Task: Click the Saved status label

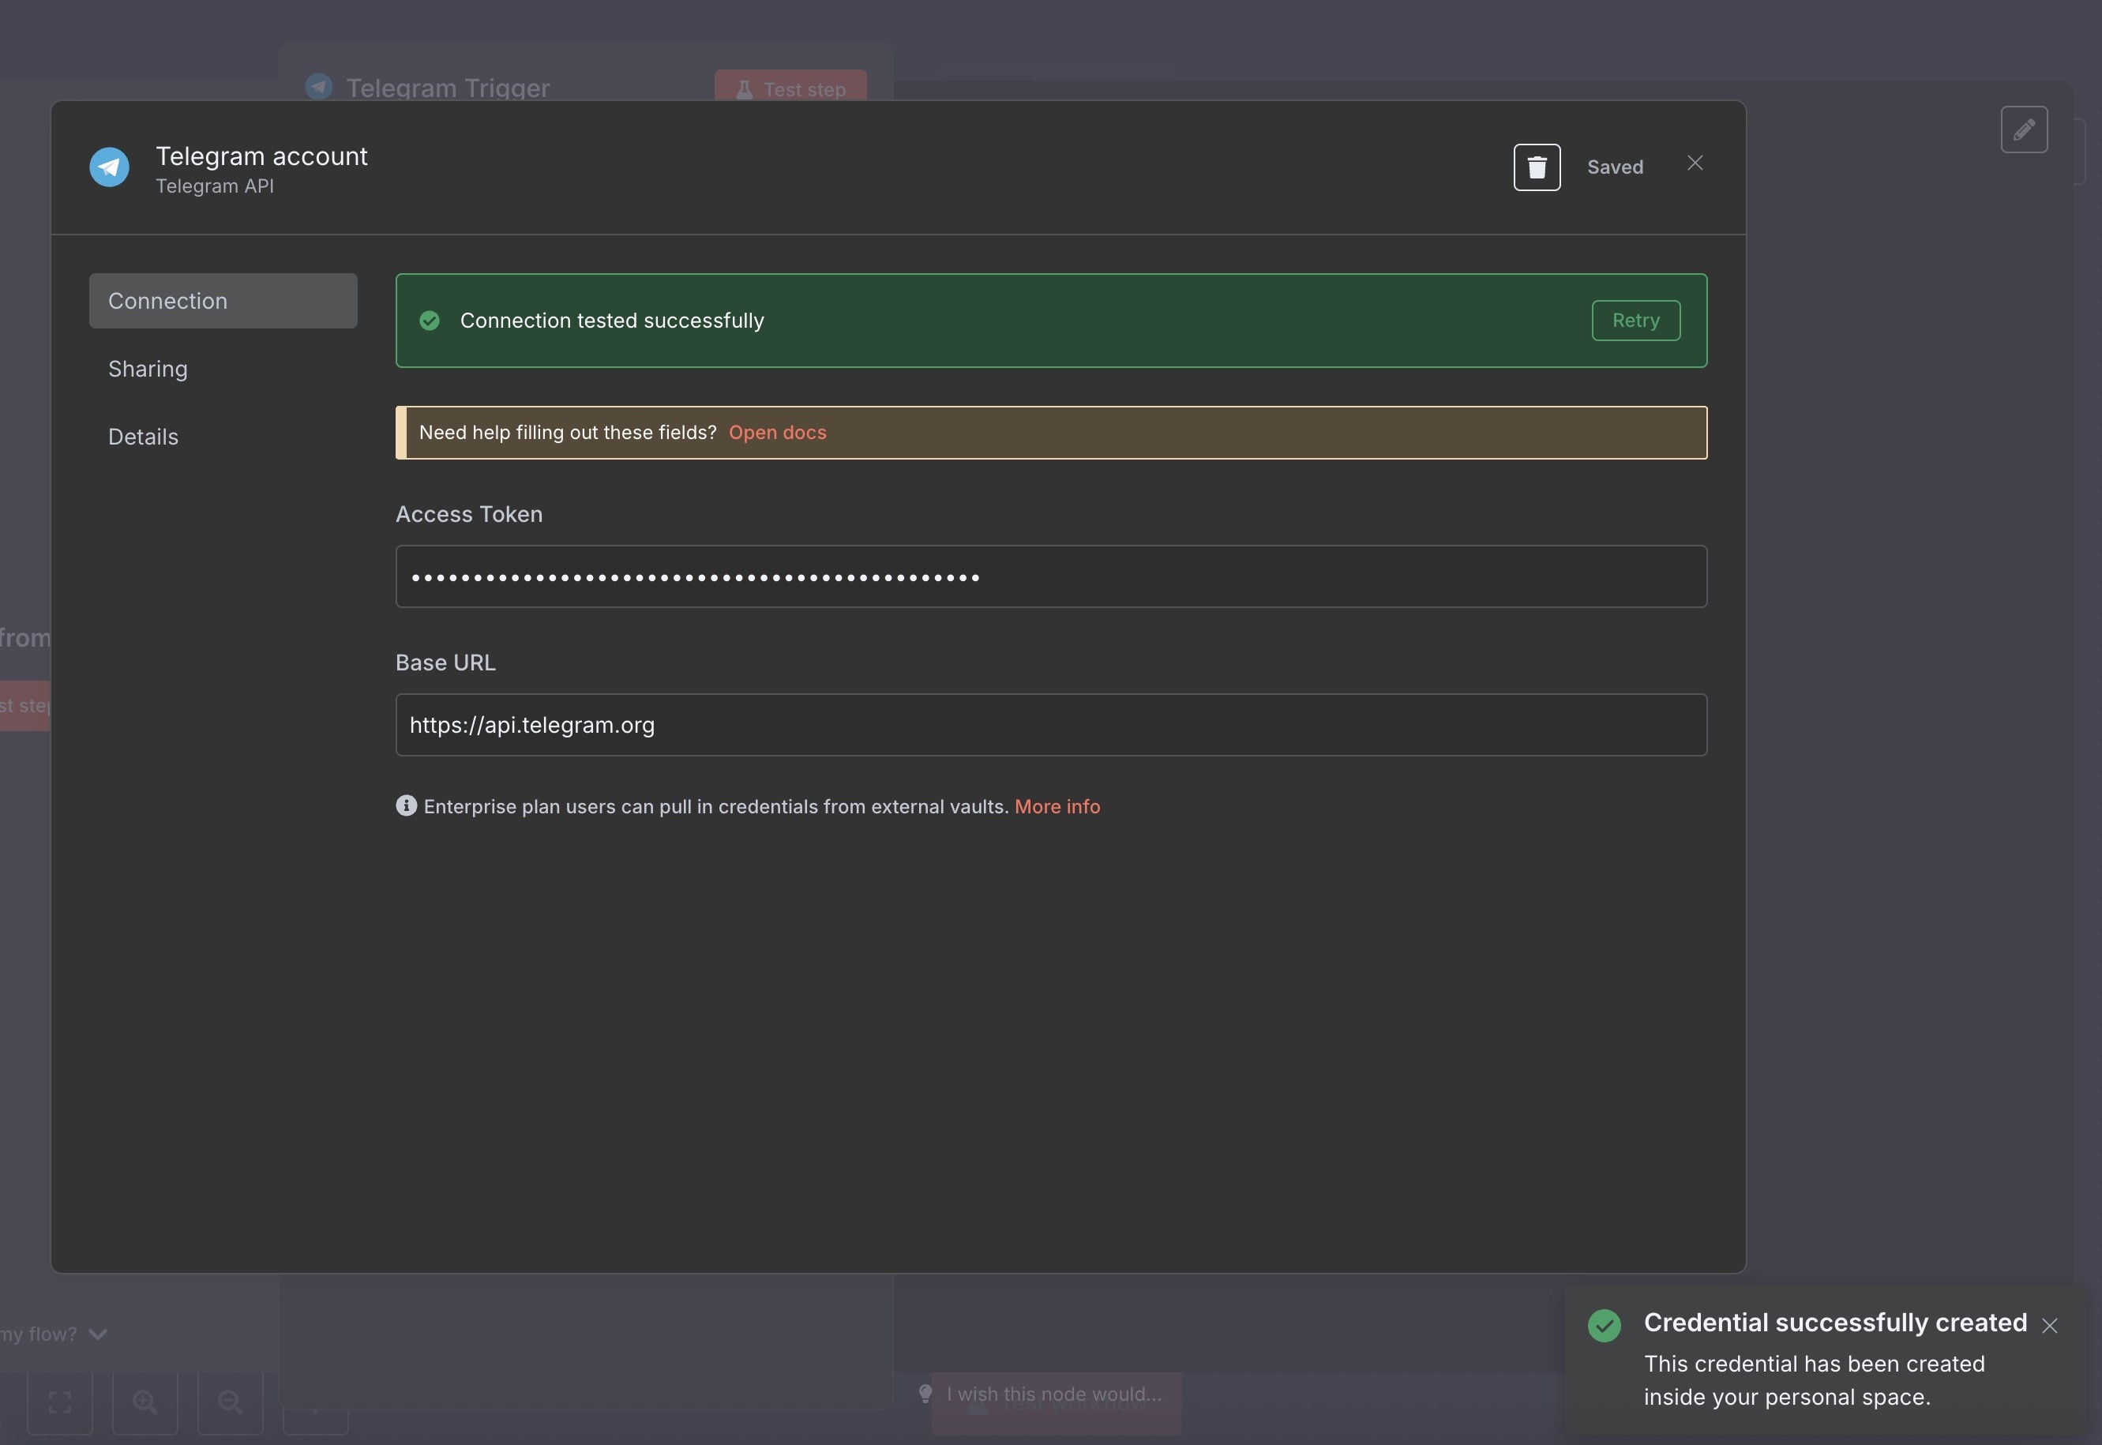Action: [1614, 167]
